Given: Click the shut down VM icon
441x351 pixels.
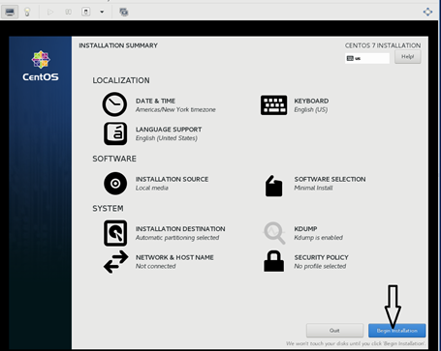Looking at the screenshot, I should click(85, 12).
